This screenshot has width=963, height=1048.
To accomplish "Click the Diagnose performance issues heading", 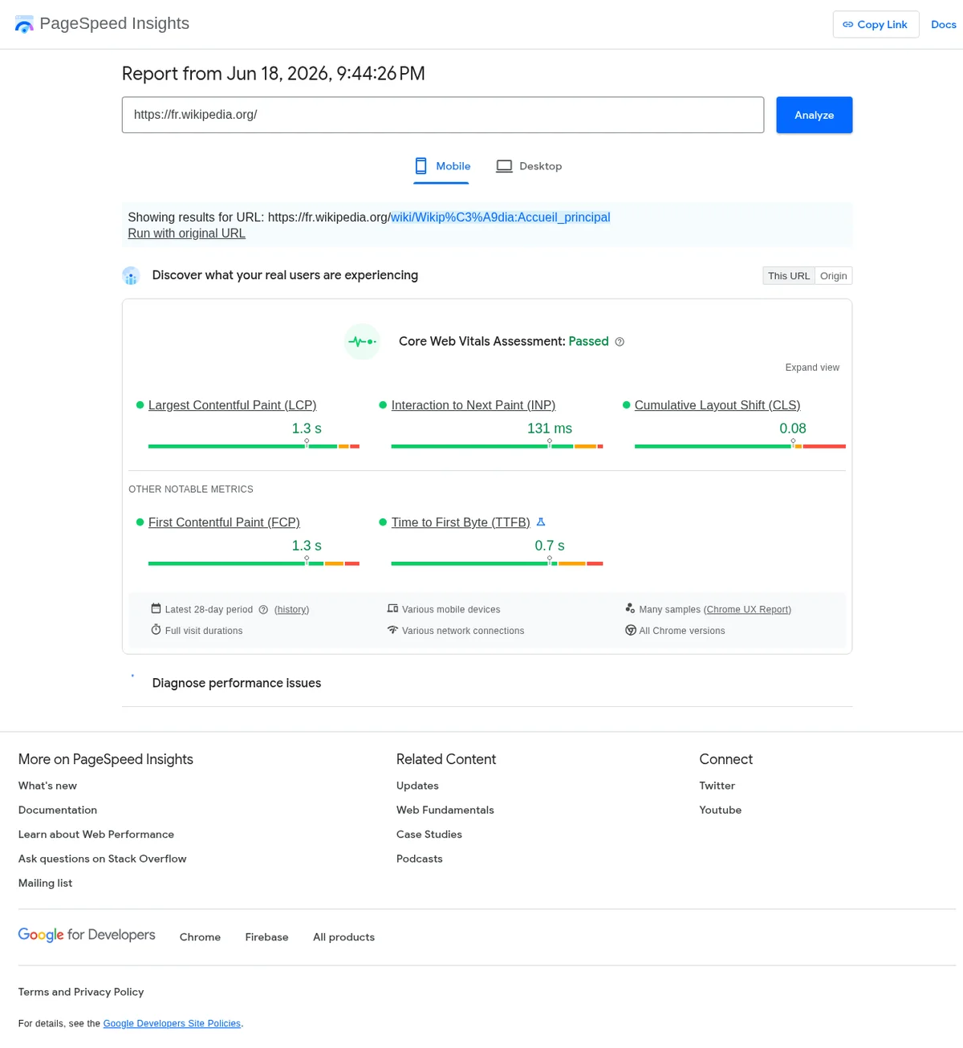I will [x=237, y=683].
